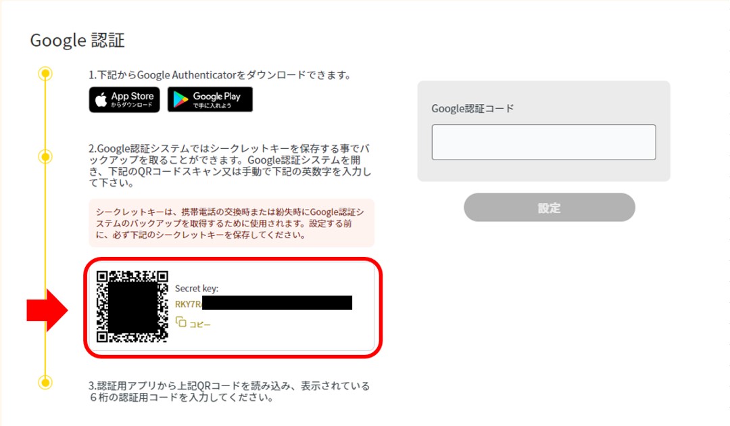Select the step 1 yellow circle marker
The width and height of the screenshot is (730, 426).
point(45,74)
